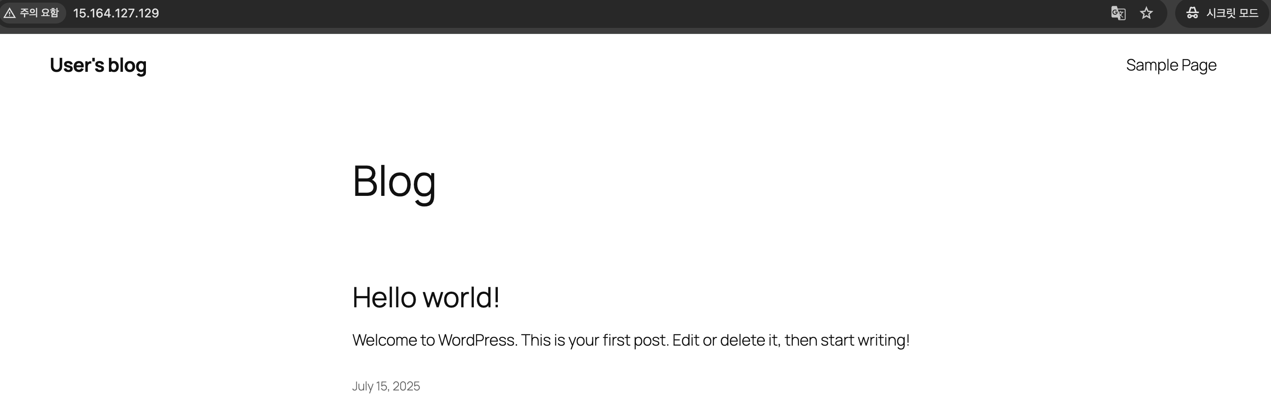This screenshot has width=1271, height=417.
Task: Click the incognito hat-and-glasses icon
Action: click(1192, 13)
